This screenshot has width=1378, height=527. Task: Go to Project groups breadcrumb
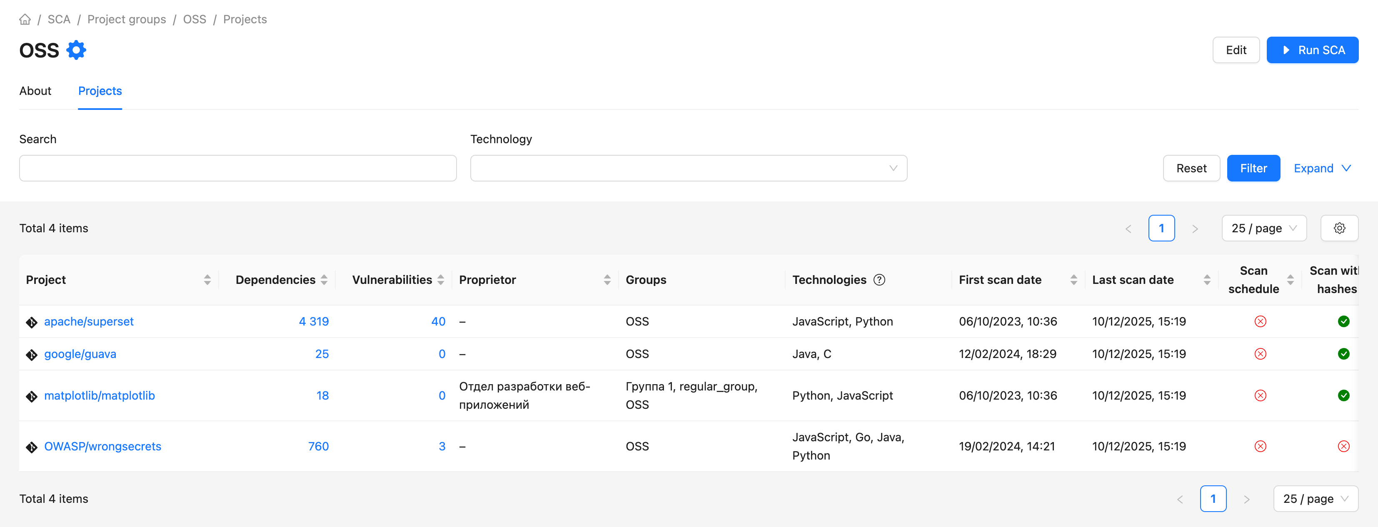(126, 20)
